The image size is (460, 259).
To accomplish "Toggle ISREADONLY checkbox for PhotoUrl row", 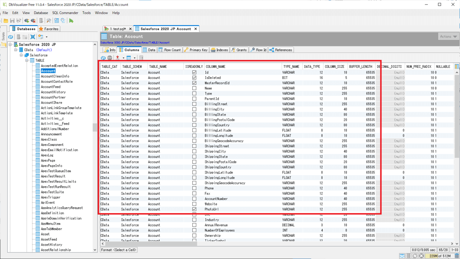I will coord(194,209).
